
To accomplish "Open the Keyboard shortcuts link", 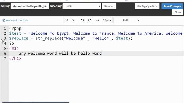I will pos(16,20).
